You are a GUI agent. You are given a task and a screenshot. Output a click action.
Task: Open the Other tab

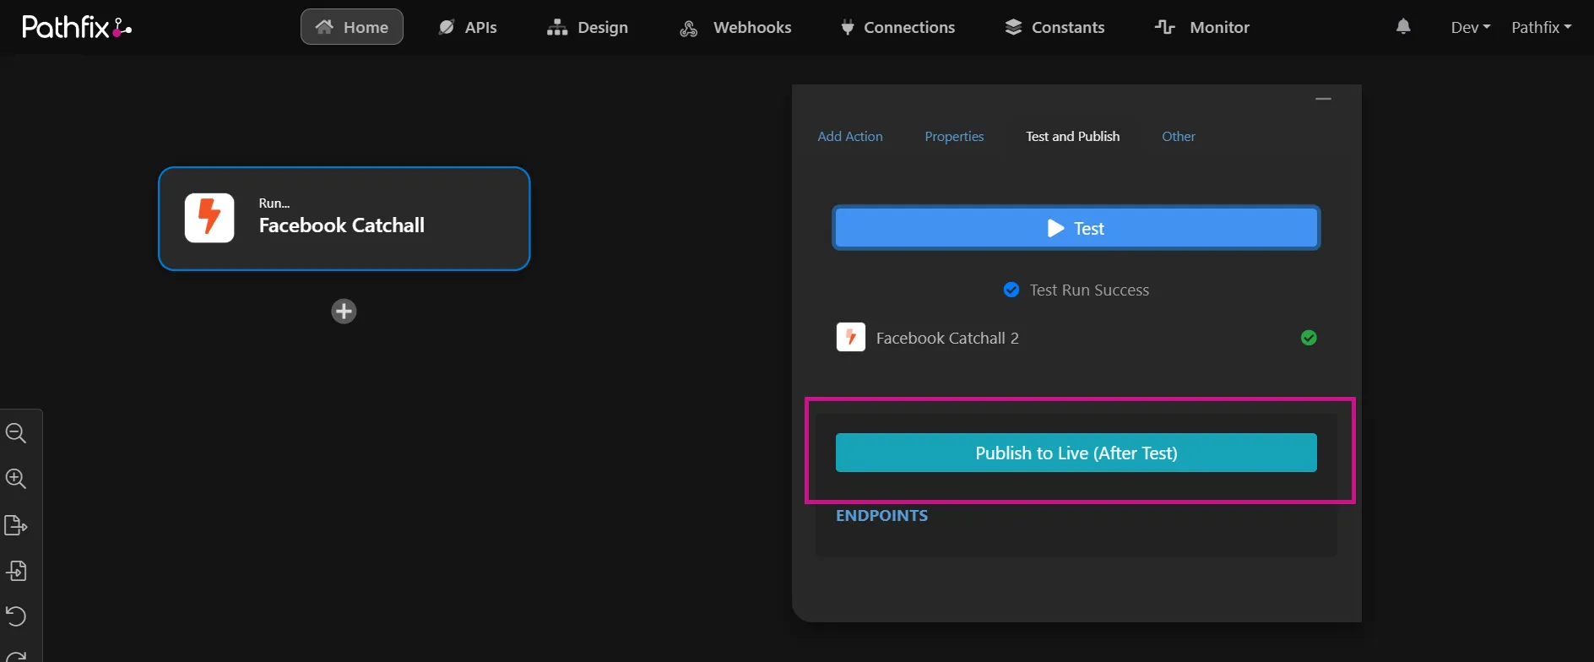coord(1179,136)
